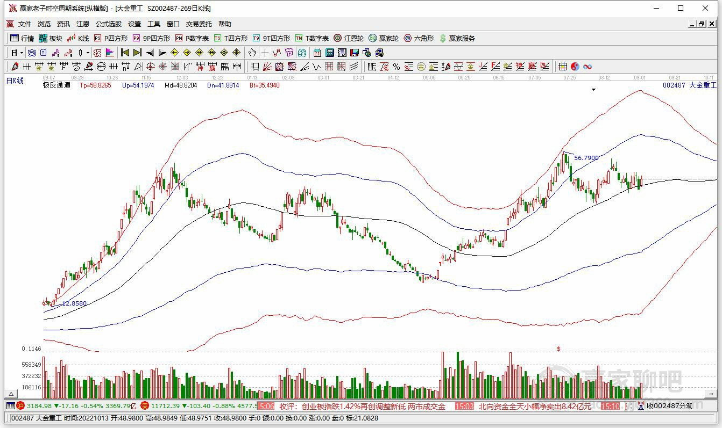The image size is (722, 428).
Task: Click the calendar date icon
Action: [317, 53]
